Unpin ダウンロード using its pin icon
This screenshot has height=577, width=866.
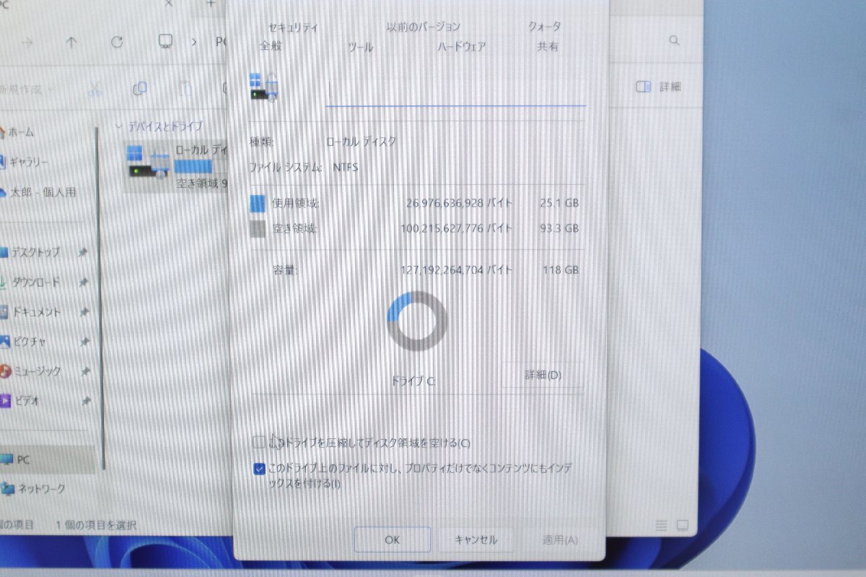83,282
